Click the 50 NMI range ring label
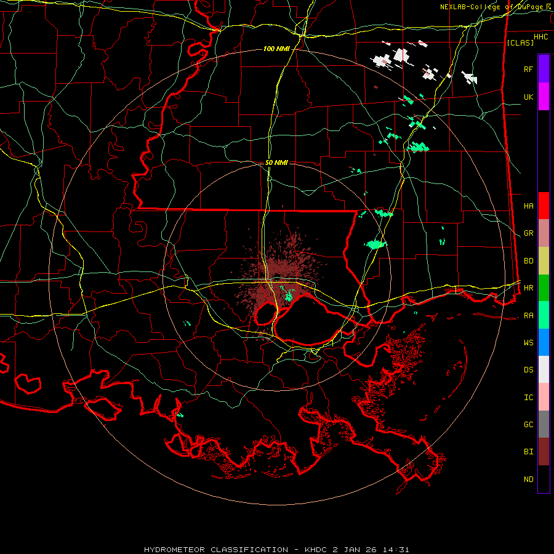The height and width of the screenshot is (554, 554). pos(276,163)
